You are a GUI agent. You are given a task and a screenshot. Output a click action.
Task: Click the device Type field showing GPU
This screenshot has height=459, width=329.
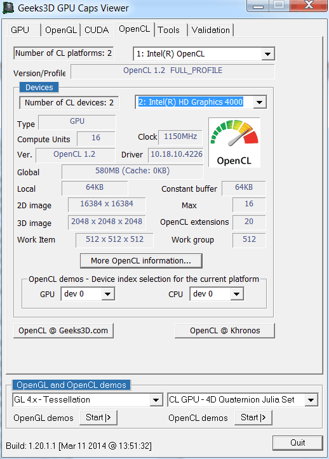77,122
